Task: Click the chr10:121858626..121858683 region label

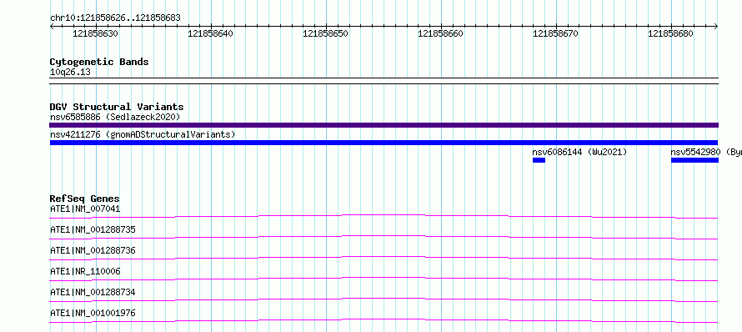Action: [115, 18]
